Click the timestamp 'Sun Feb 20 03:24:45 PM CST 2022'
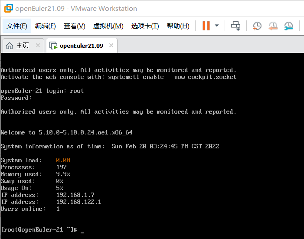304x239 pixels. coord(165,146)
